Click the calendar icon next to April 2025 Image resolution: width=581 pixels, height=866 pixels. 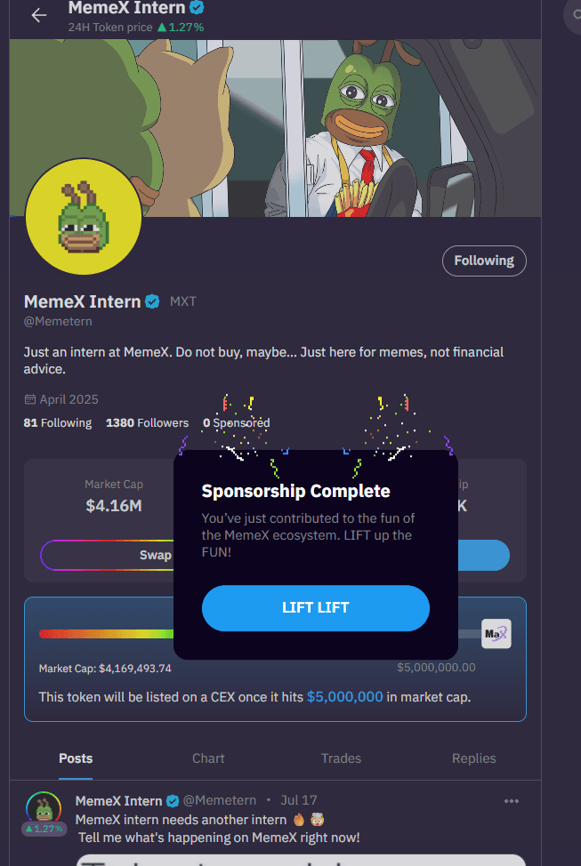point(30,399)
